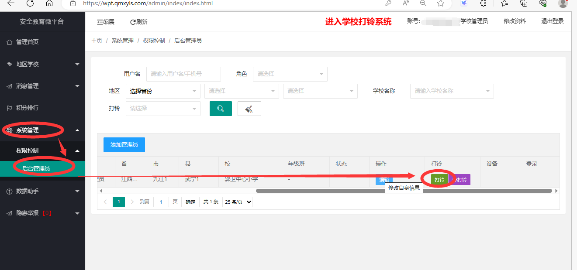Screen dimensions: 577x270
Task: Click the 用户名 input field
Action: (183, 74)
